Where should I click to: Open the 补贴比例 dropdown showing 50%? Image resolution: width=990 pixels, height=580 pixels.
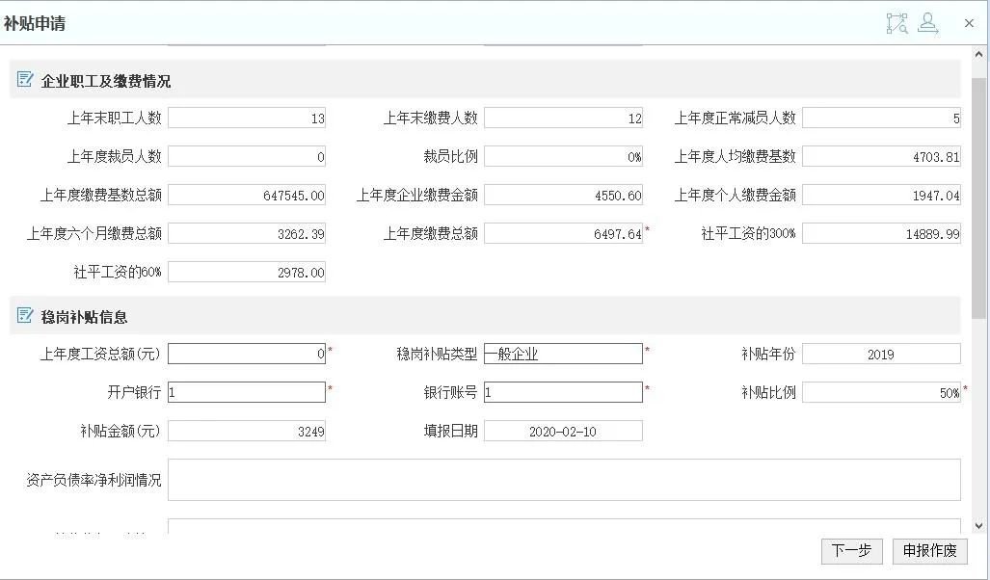point(881,392)
